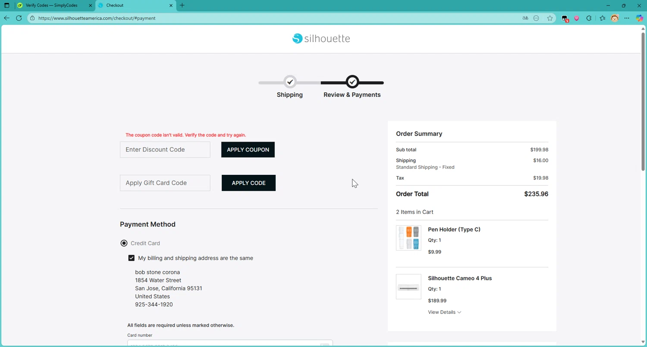Open a new browser tab
The height and width of the screenshot is (347, 647).
[x=182, y=6]
